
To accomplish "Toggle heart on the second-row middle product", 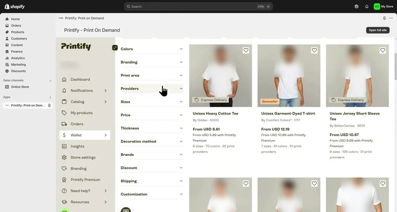I will tap(314, 184).
